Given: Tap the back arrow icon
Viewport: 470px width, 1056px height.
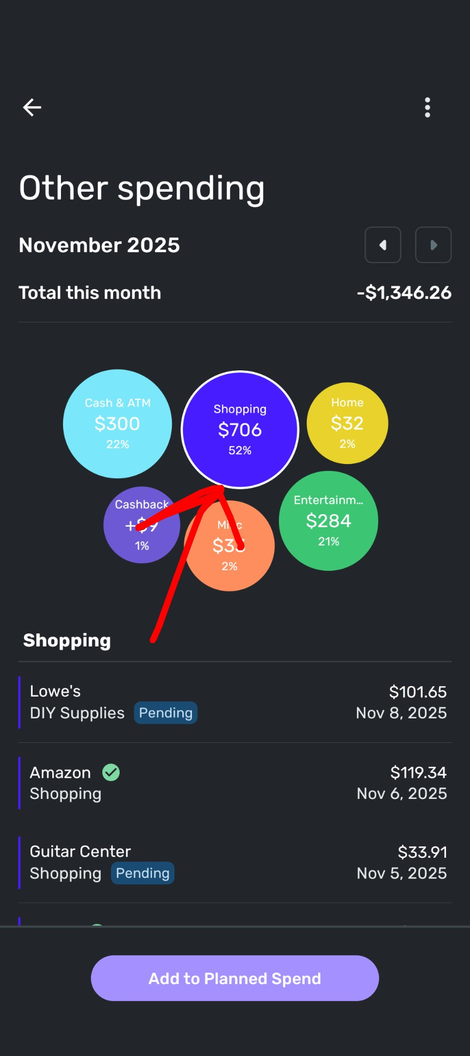Looking at the screenshot, I should (x=32, y=107).
